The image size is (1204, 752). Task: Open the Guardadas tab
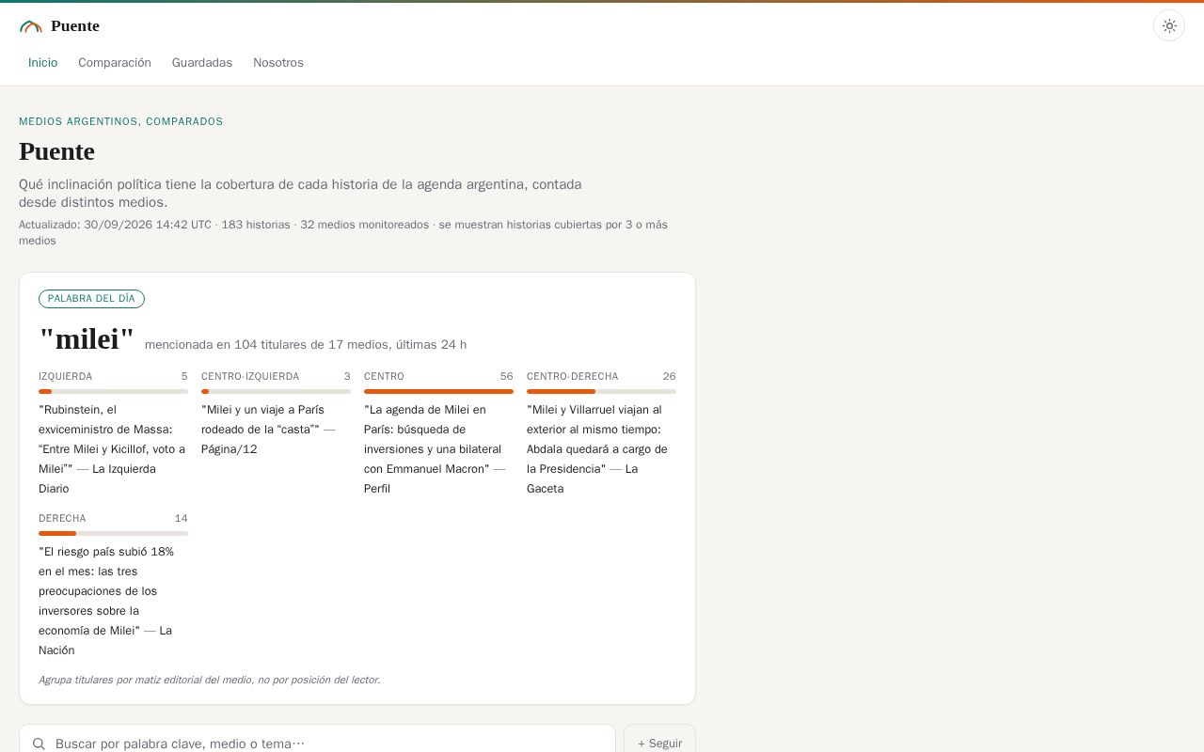click(202, 63)
